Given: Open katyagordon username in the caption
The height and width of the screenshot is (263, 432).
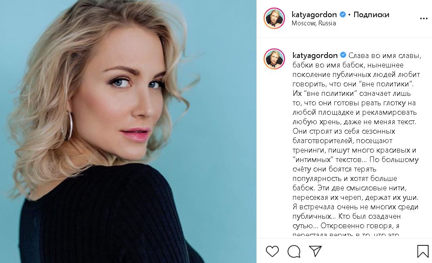Looking at the screenshot, I should point(315,55).
